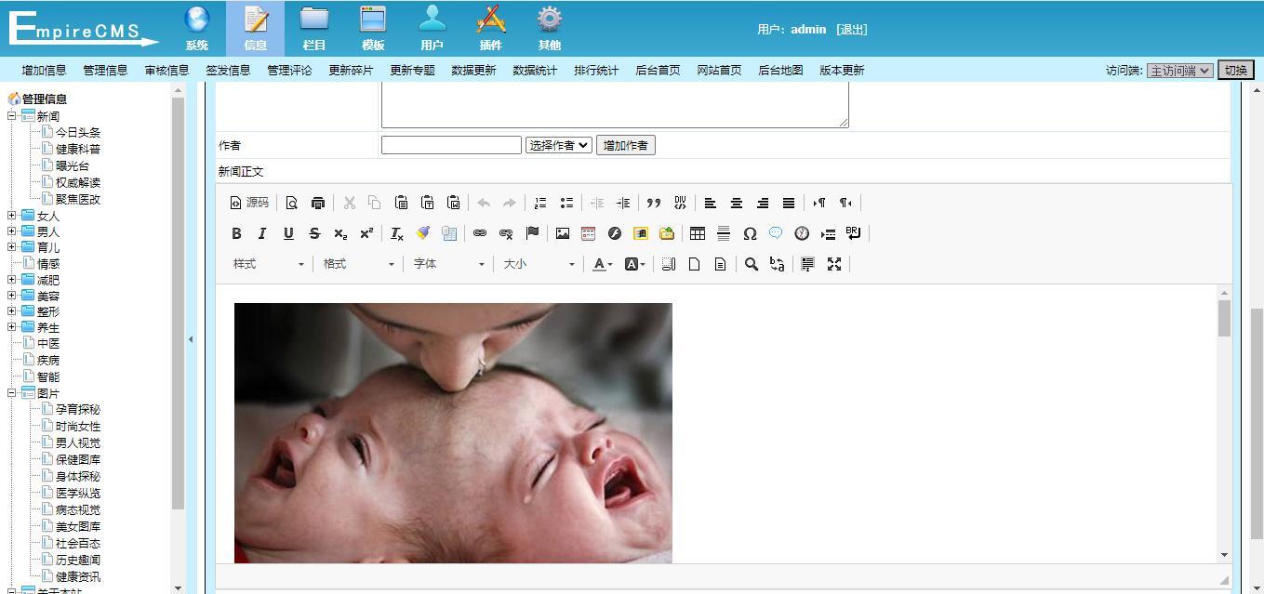Screen dimensions: 1264x594
Task: Open the 字体 font dropdown
Action: 448,264
